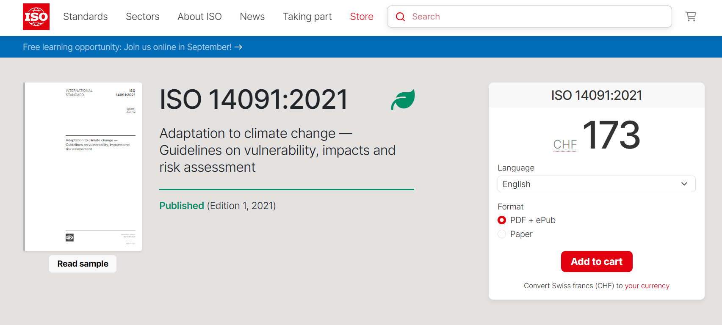Click the 173 price value

tap(611, 135)
